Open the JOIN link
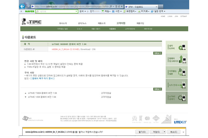208x138 pixels. click(x=176, y=16)
